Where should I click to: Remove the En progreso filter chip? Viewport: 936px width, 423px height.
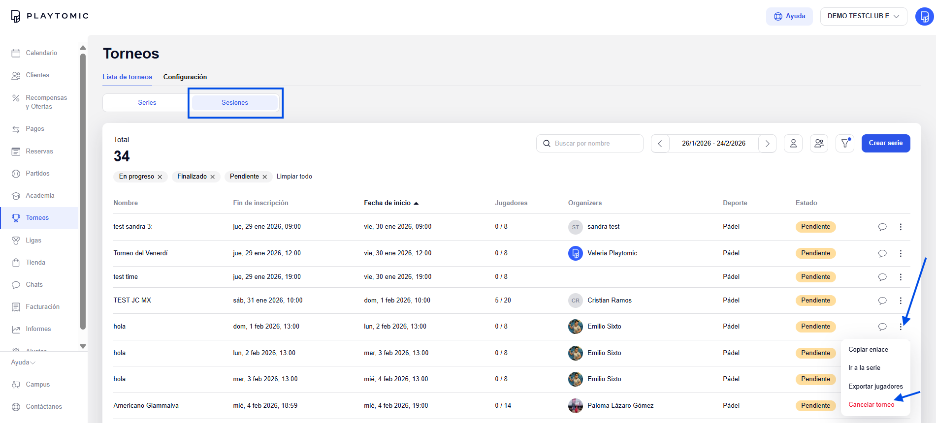pos(160,177)
